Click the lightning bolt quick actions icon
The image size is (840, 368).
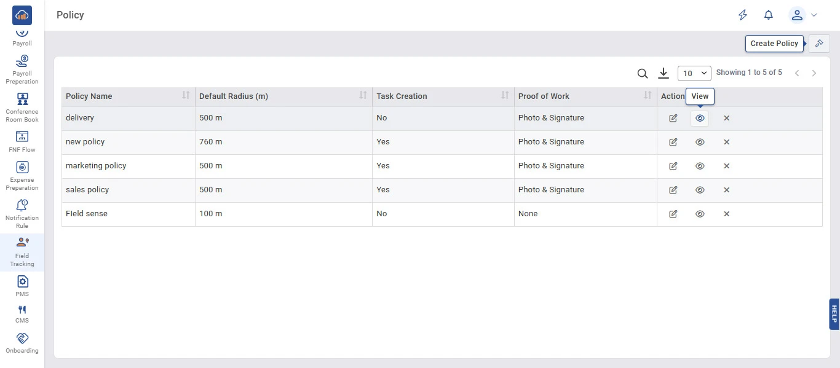[743, 15]
